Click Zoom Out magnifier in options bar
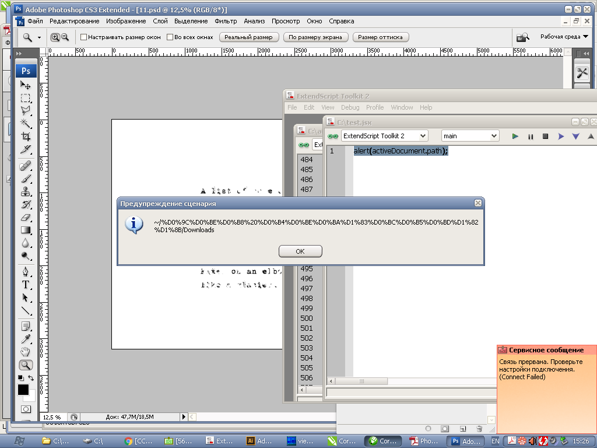The image size is (597, 448). point(65,37)
